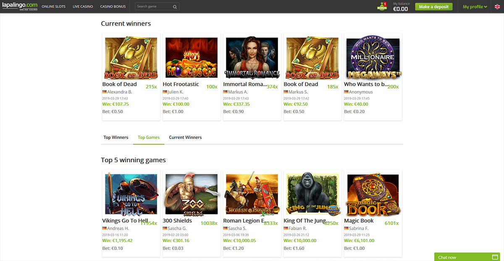The image size is (504, 261).
Task: Click Magic Book title link
Action: tap(359, 221)
